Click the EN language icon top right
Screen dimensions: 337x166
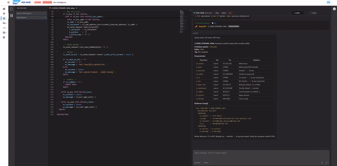coord(328,2)
